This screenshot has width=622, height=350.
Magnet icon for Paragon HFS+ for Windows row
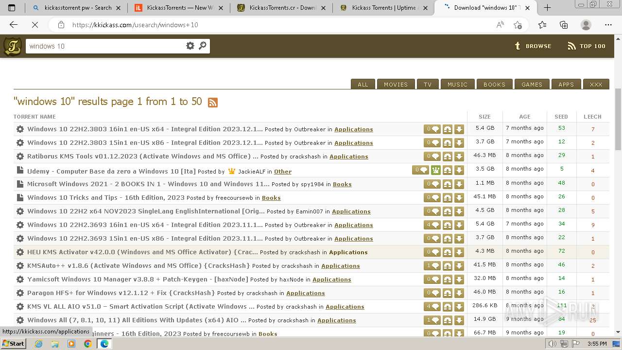point(448,293)
